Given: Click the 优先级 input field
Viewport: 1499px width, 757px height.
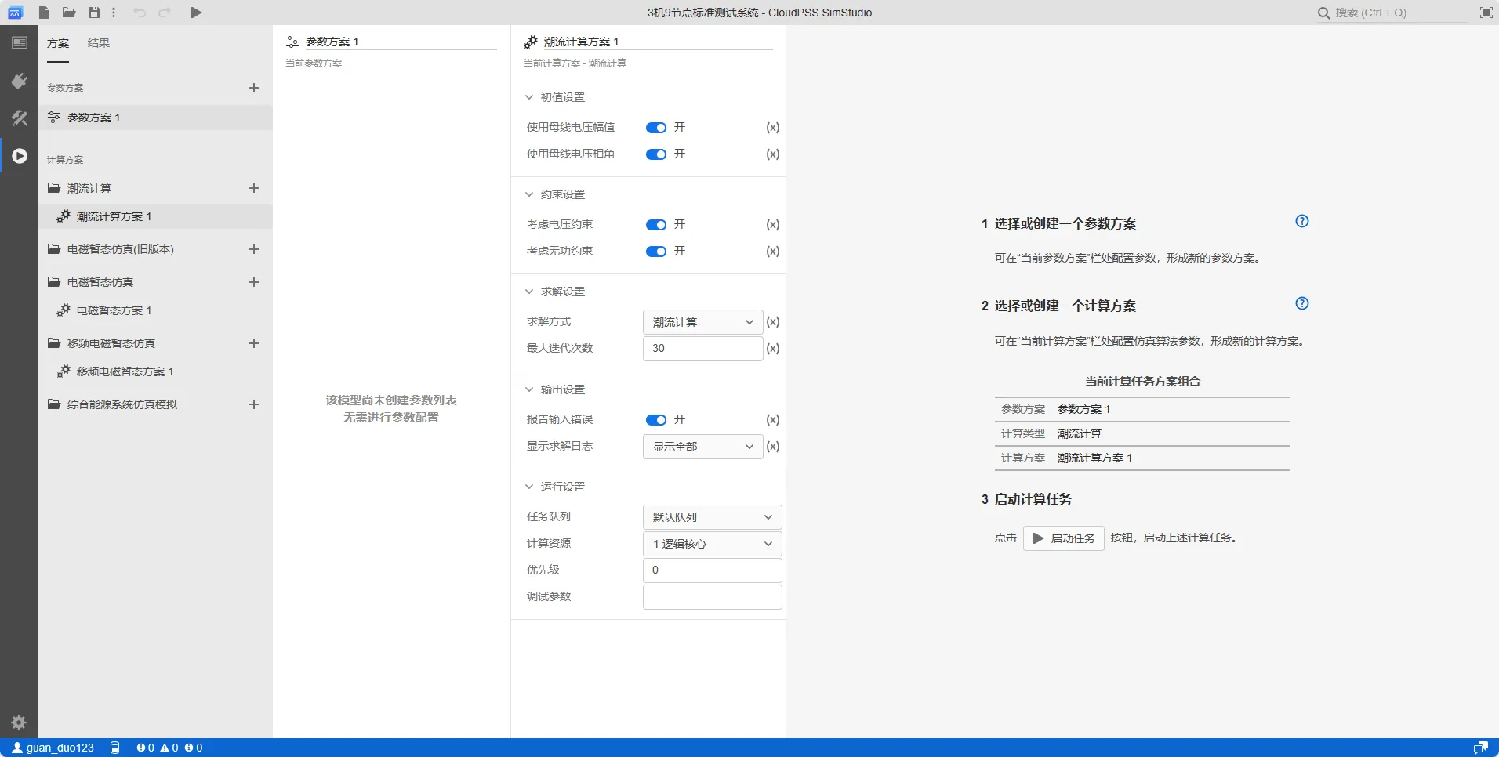Looking at the screenshot, I should pos(712,570).
